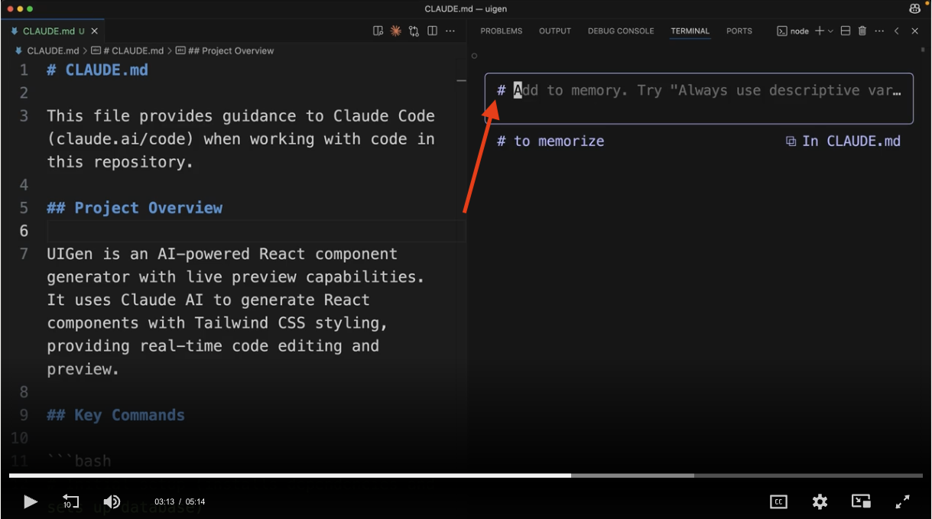Click the '# to memorize' hint text

550,141
